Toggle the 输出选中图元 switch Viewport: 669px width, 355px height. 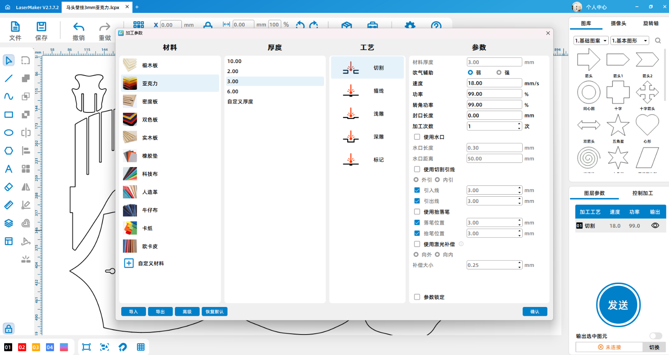pyautogui.click(x=656, y=336)
